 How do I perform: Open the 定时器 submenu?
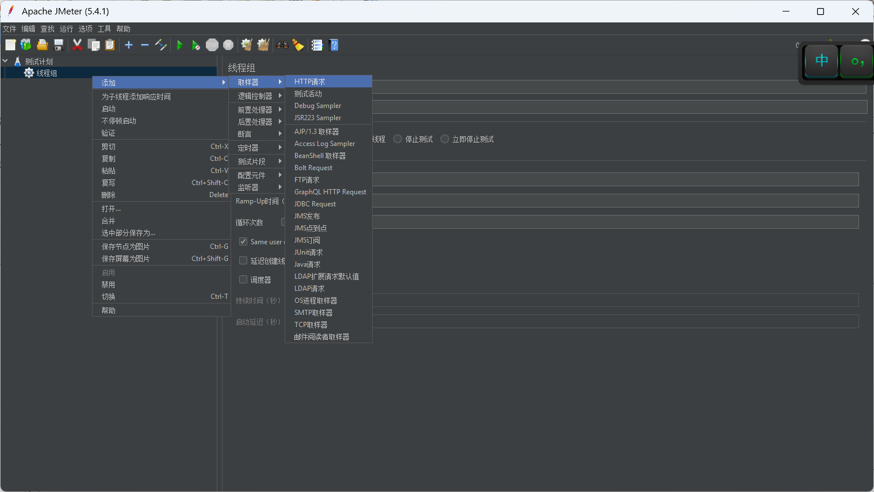[257, 148]
